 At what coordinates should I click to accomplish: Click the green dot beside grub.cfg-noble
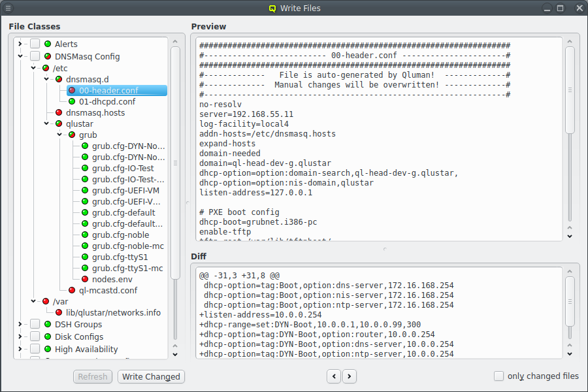tap(85, 235)
